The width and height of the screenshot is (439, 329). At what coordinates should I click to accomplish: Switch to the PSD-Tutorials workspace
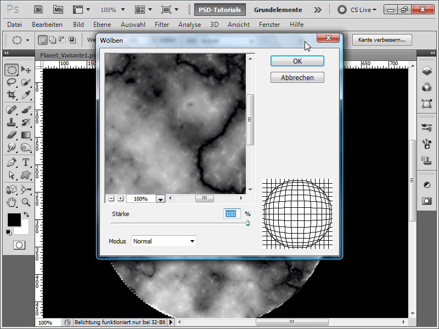click(x=220, y=10)
